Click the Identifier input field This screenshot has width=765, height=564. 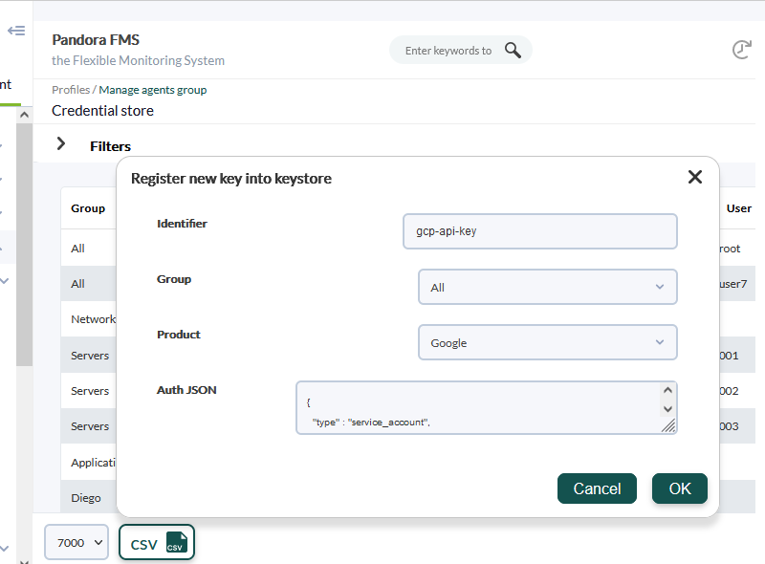coord(539,231)
